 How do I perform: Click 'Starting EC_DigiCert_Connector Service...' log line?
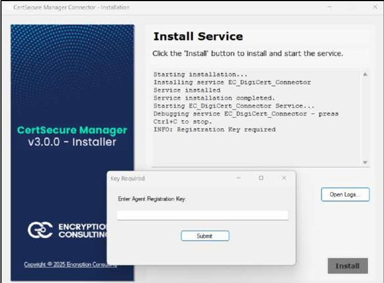(234, 106)
